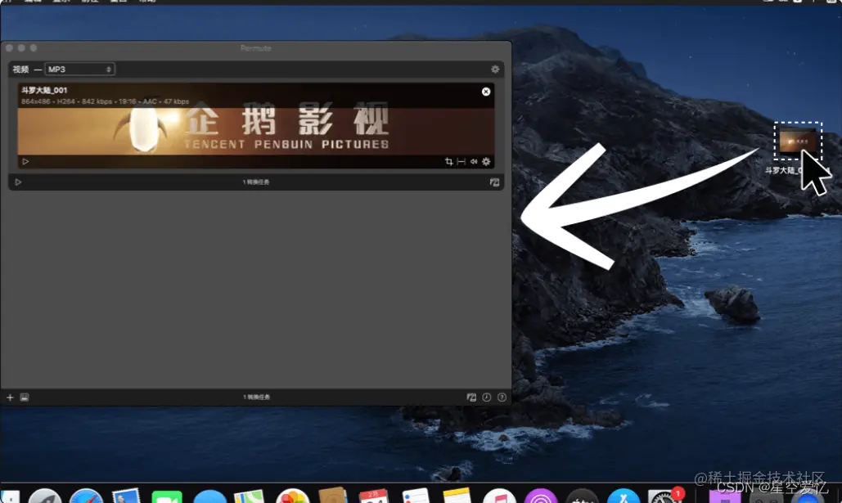Play preview of the 斗罗大陆_001 video
The image size is (842, 503).
pyautogui.click(x=25, y=162)
